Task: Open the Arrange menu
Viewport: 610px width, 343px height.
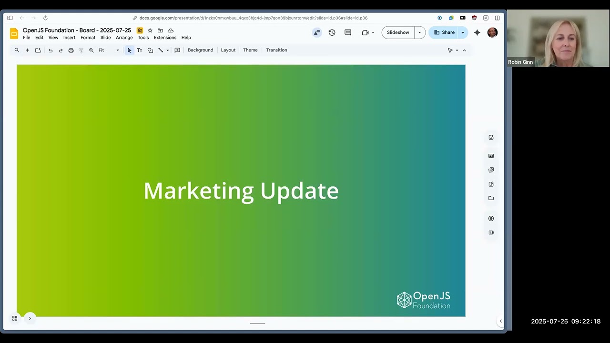Action: click(x=124, y=38)
